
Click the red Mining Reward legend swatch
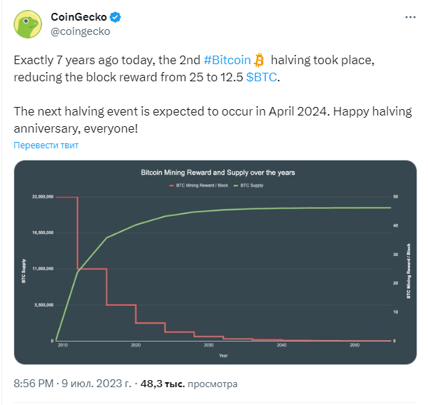coord(171,185)
